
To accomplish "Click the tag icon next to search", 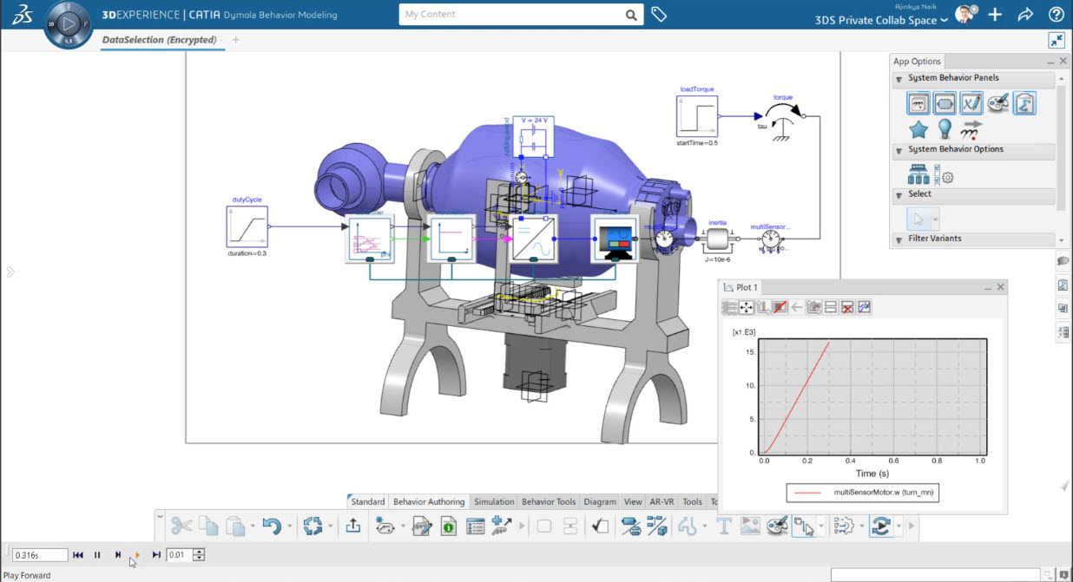I will pyautogui.click(x=659, y=15).
